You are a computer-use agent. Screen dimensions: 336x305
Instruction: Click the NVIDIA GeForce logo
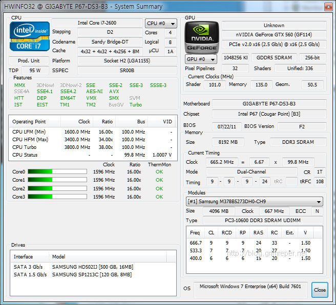(x=202, y=37)
